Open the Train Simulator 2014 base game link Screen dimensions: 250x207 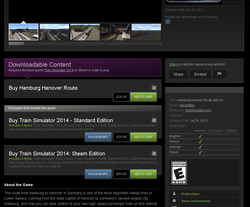point(59,70)
